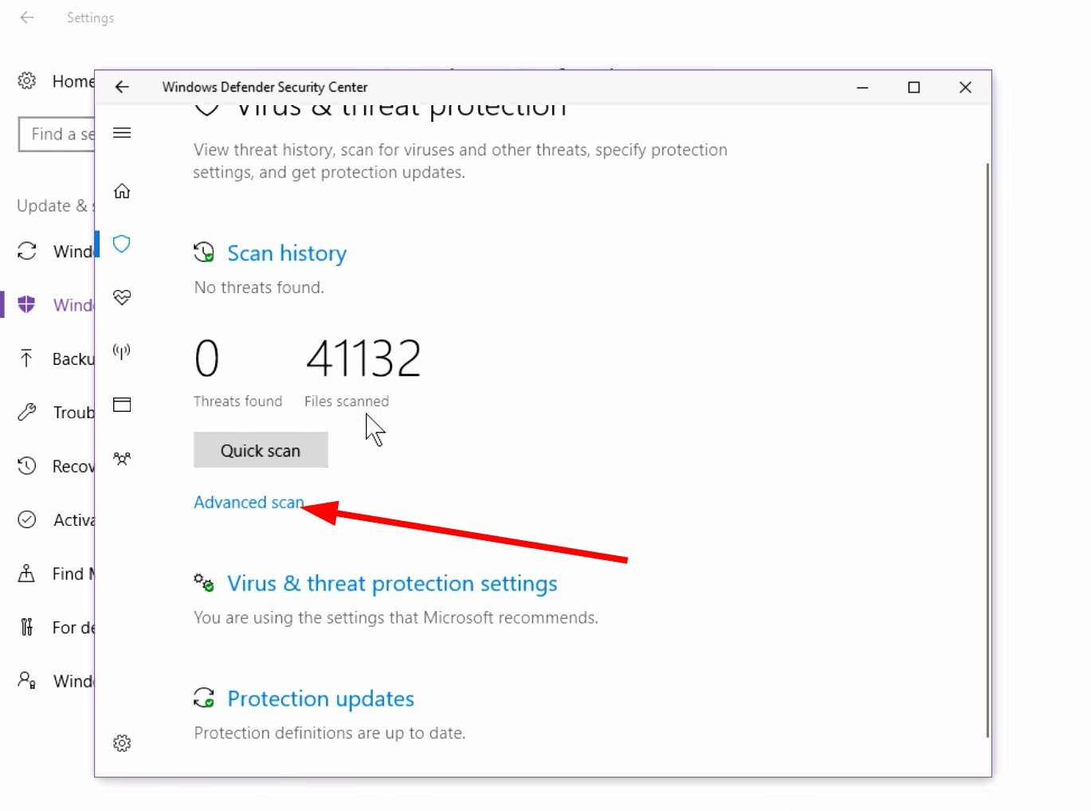The height and width of the screenshot is (811, 1091).
Task: Click 'Protection definitions are up to date.' text
Action: point(329,733)
